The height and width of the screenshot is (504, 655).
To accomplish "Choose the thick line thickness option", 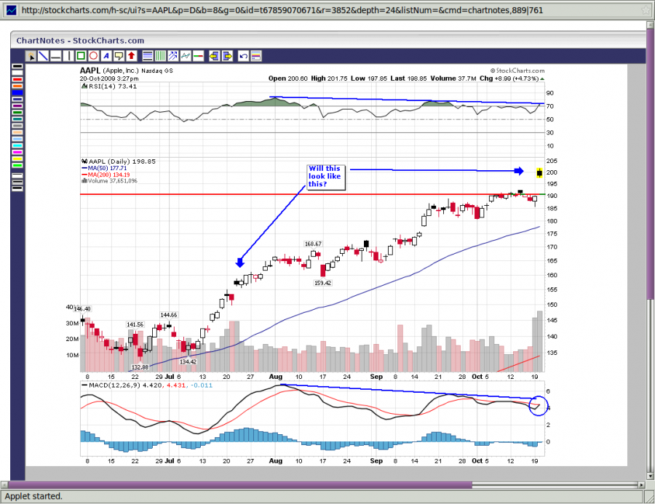I will 17,189.
